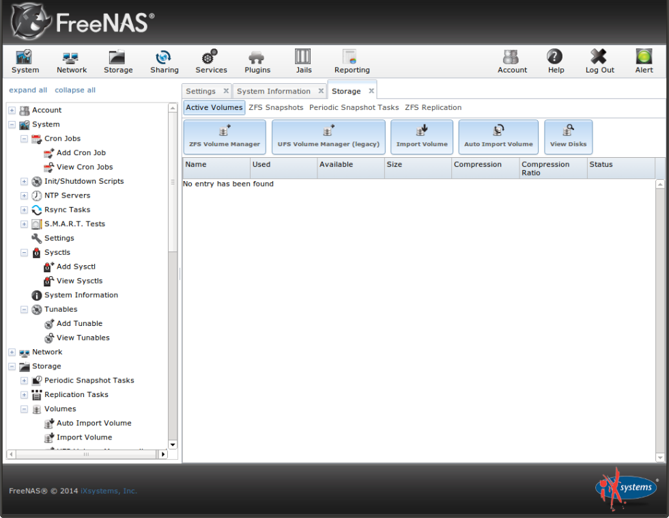The width and height of the screenshot is (669, 518).
Task: Expand the Init/Shutdown Scripts tree node
Action: [24, 181]
